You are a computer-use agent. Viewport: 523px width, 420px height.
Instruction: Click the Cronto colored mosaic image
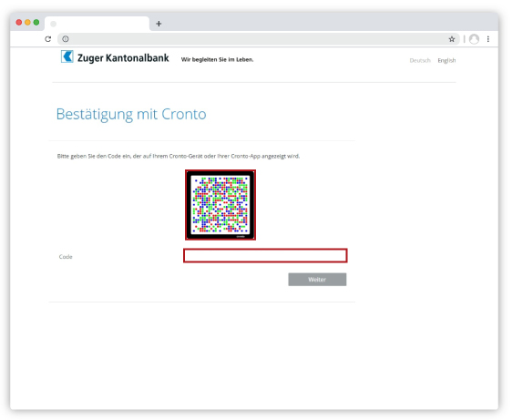tap(220, 205)
